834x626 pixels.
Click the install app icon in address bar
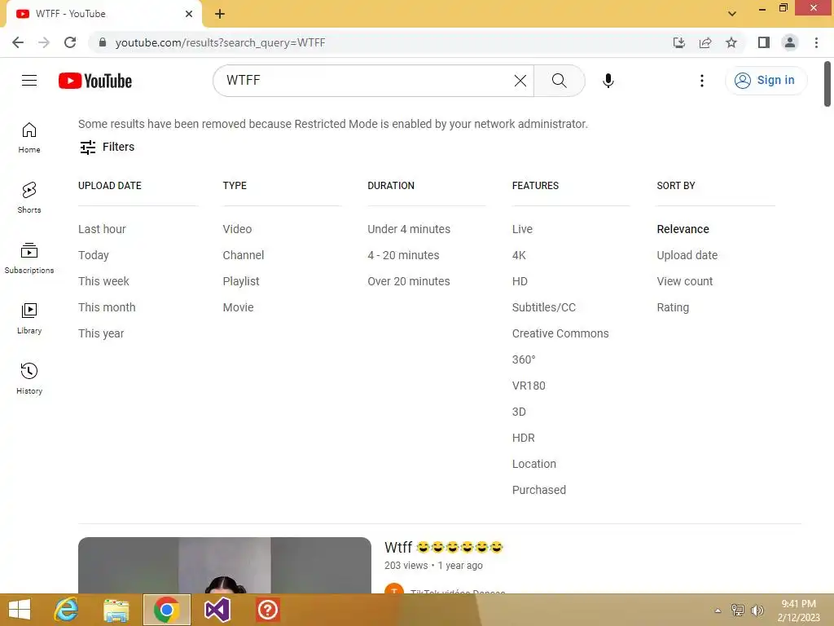tap(678, 42)
